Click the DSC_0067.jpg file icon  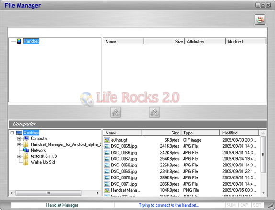107,159
